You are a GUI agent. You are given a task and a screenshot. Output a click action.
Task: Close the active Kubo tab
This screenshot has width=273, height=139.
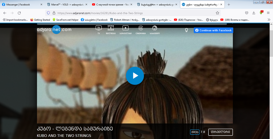click(221, 5)
